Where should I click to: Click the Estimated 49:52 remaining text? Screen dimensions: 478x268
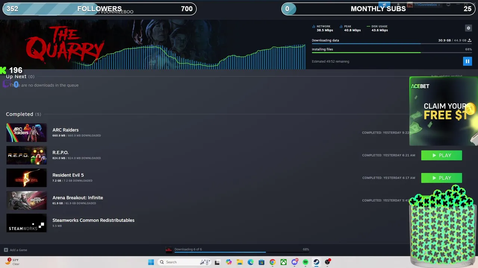tap(330, 61)
